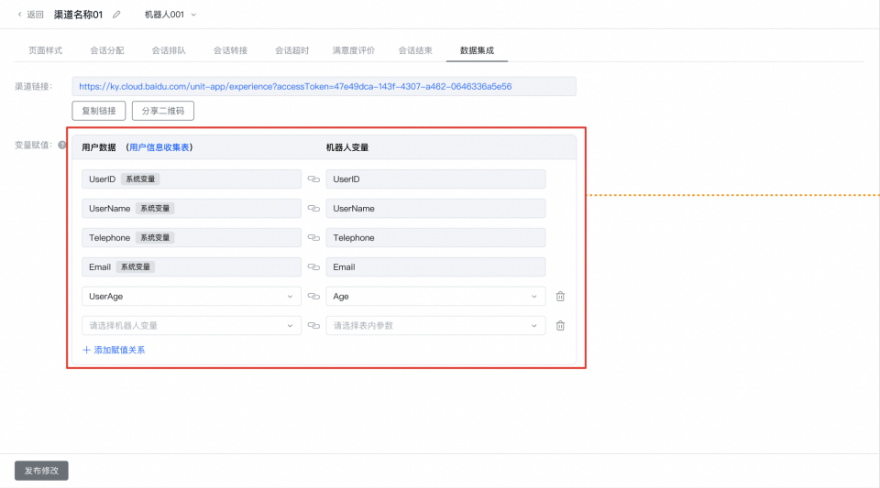Open the 机器人001 robot dropdown
Viewport: 880px width, 488px height.
170,15
